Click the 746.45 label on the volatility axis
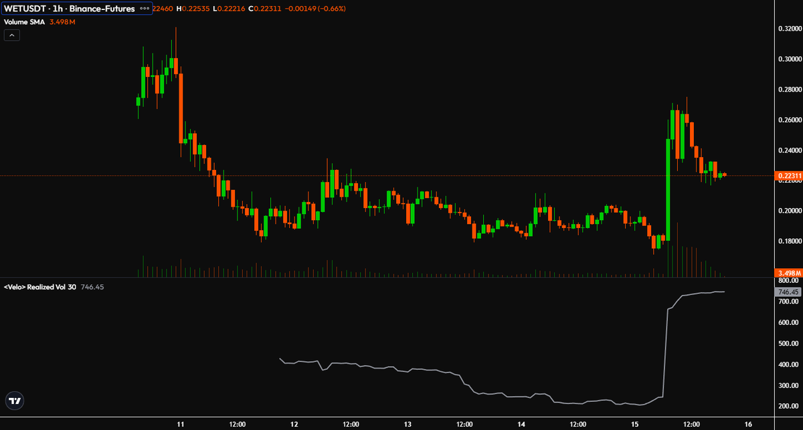The width and height of the screenshot is (803, 430). pyautogui.click(x=787, y=292)
